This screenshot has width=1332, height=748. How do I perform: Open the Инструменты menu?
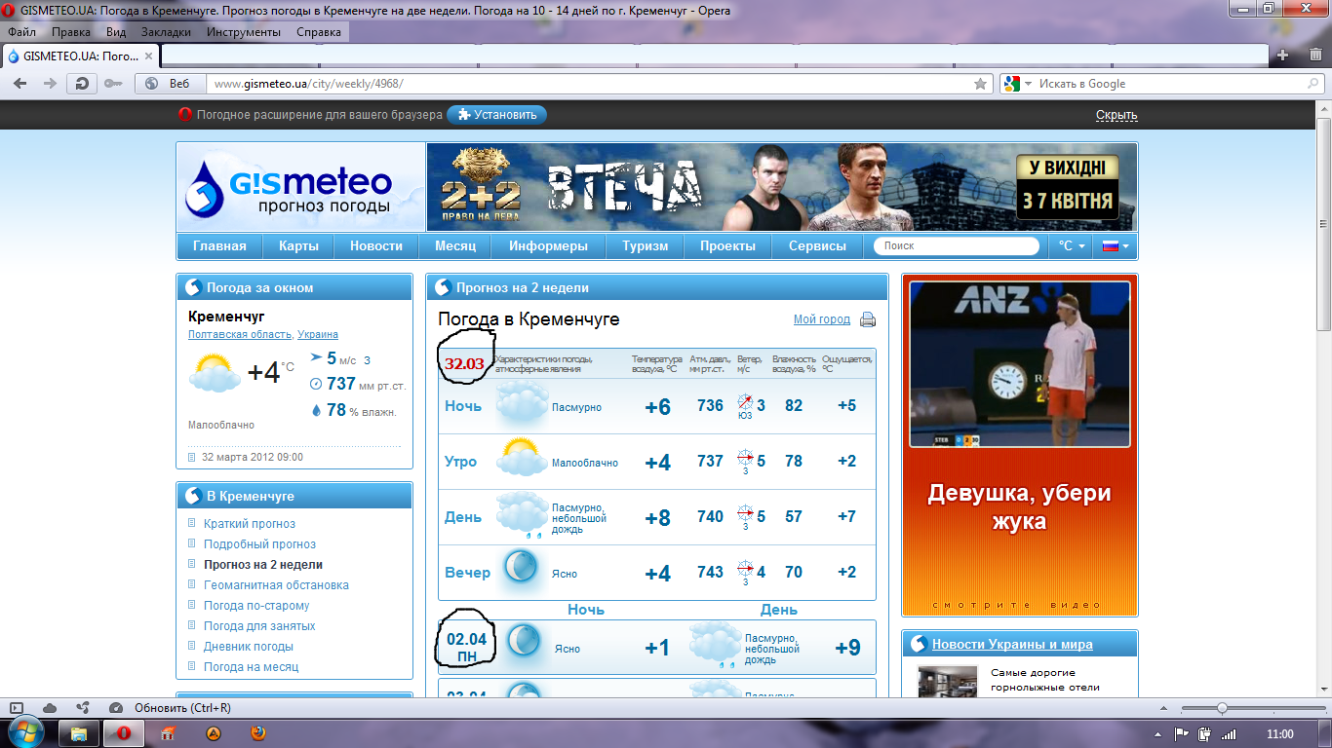point(244,31)
